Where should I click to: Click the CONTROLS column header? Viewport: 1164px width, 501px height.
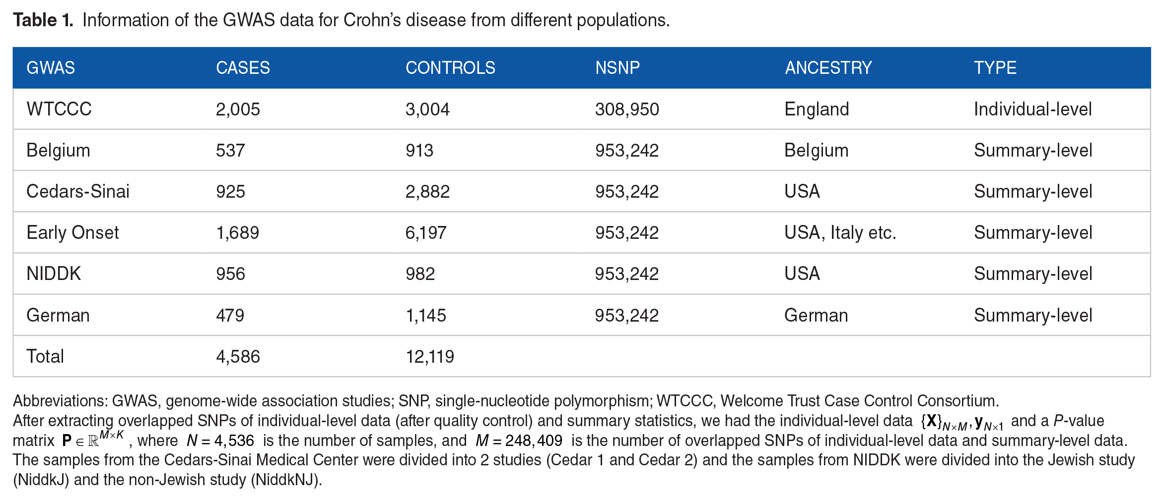pos(450,68)
